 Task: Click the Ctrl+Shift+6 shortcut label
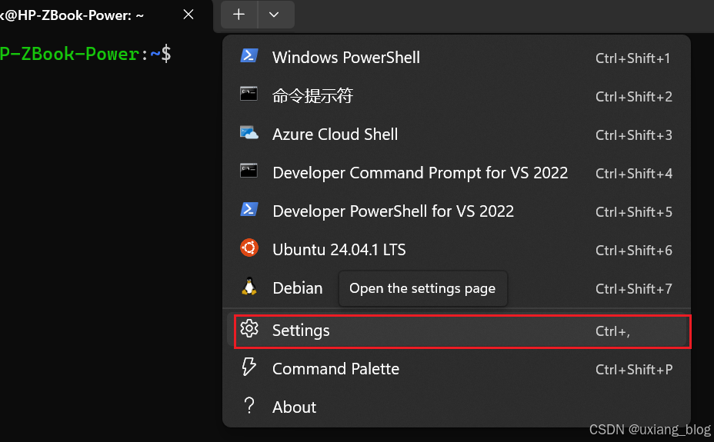pyautogui.click(x=634, y=250)
